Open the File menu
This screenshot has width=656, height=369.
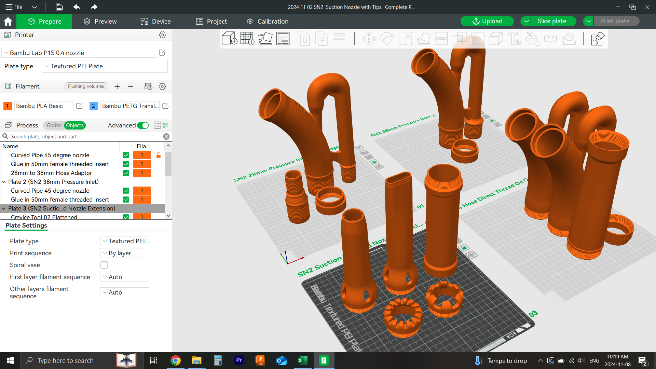14,7
